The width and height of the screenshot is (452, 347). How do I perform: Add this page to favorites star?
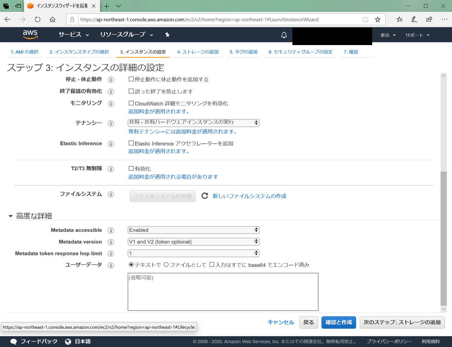pos(378,19)
